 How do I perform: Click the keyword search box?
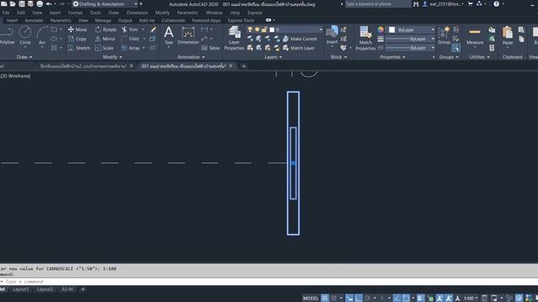(x=377, y=4)
